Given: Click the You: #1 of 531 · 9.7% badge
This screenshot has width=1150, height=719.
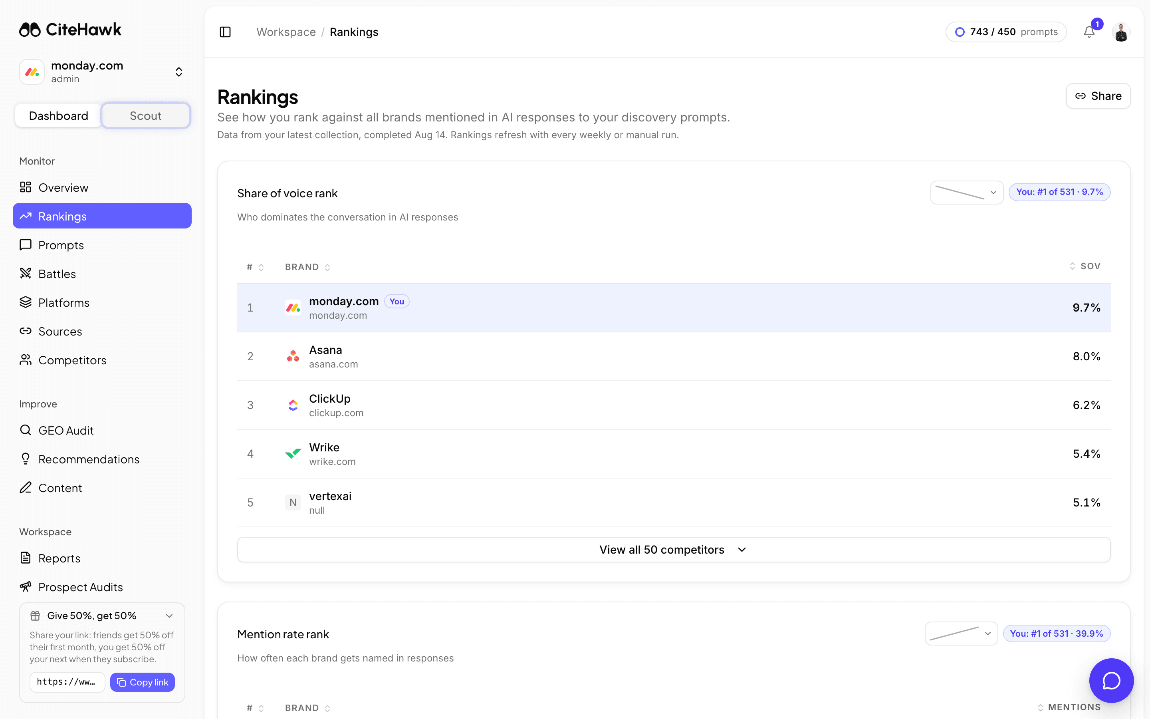Looking at the screenshot, I should tap(1059, 192).
